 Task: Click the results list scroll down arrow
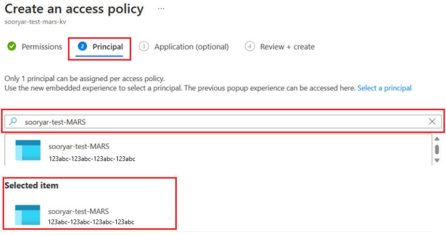437,160
